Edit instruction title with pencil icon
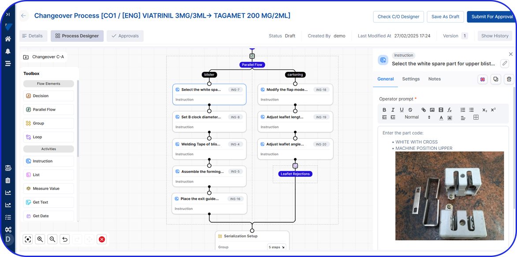This screenshot has height=257, width=517. click(x=505, y=63)
